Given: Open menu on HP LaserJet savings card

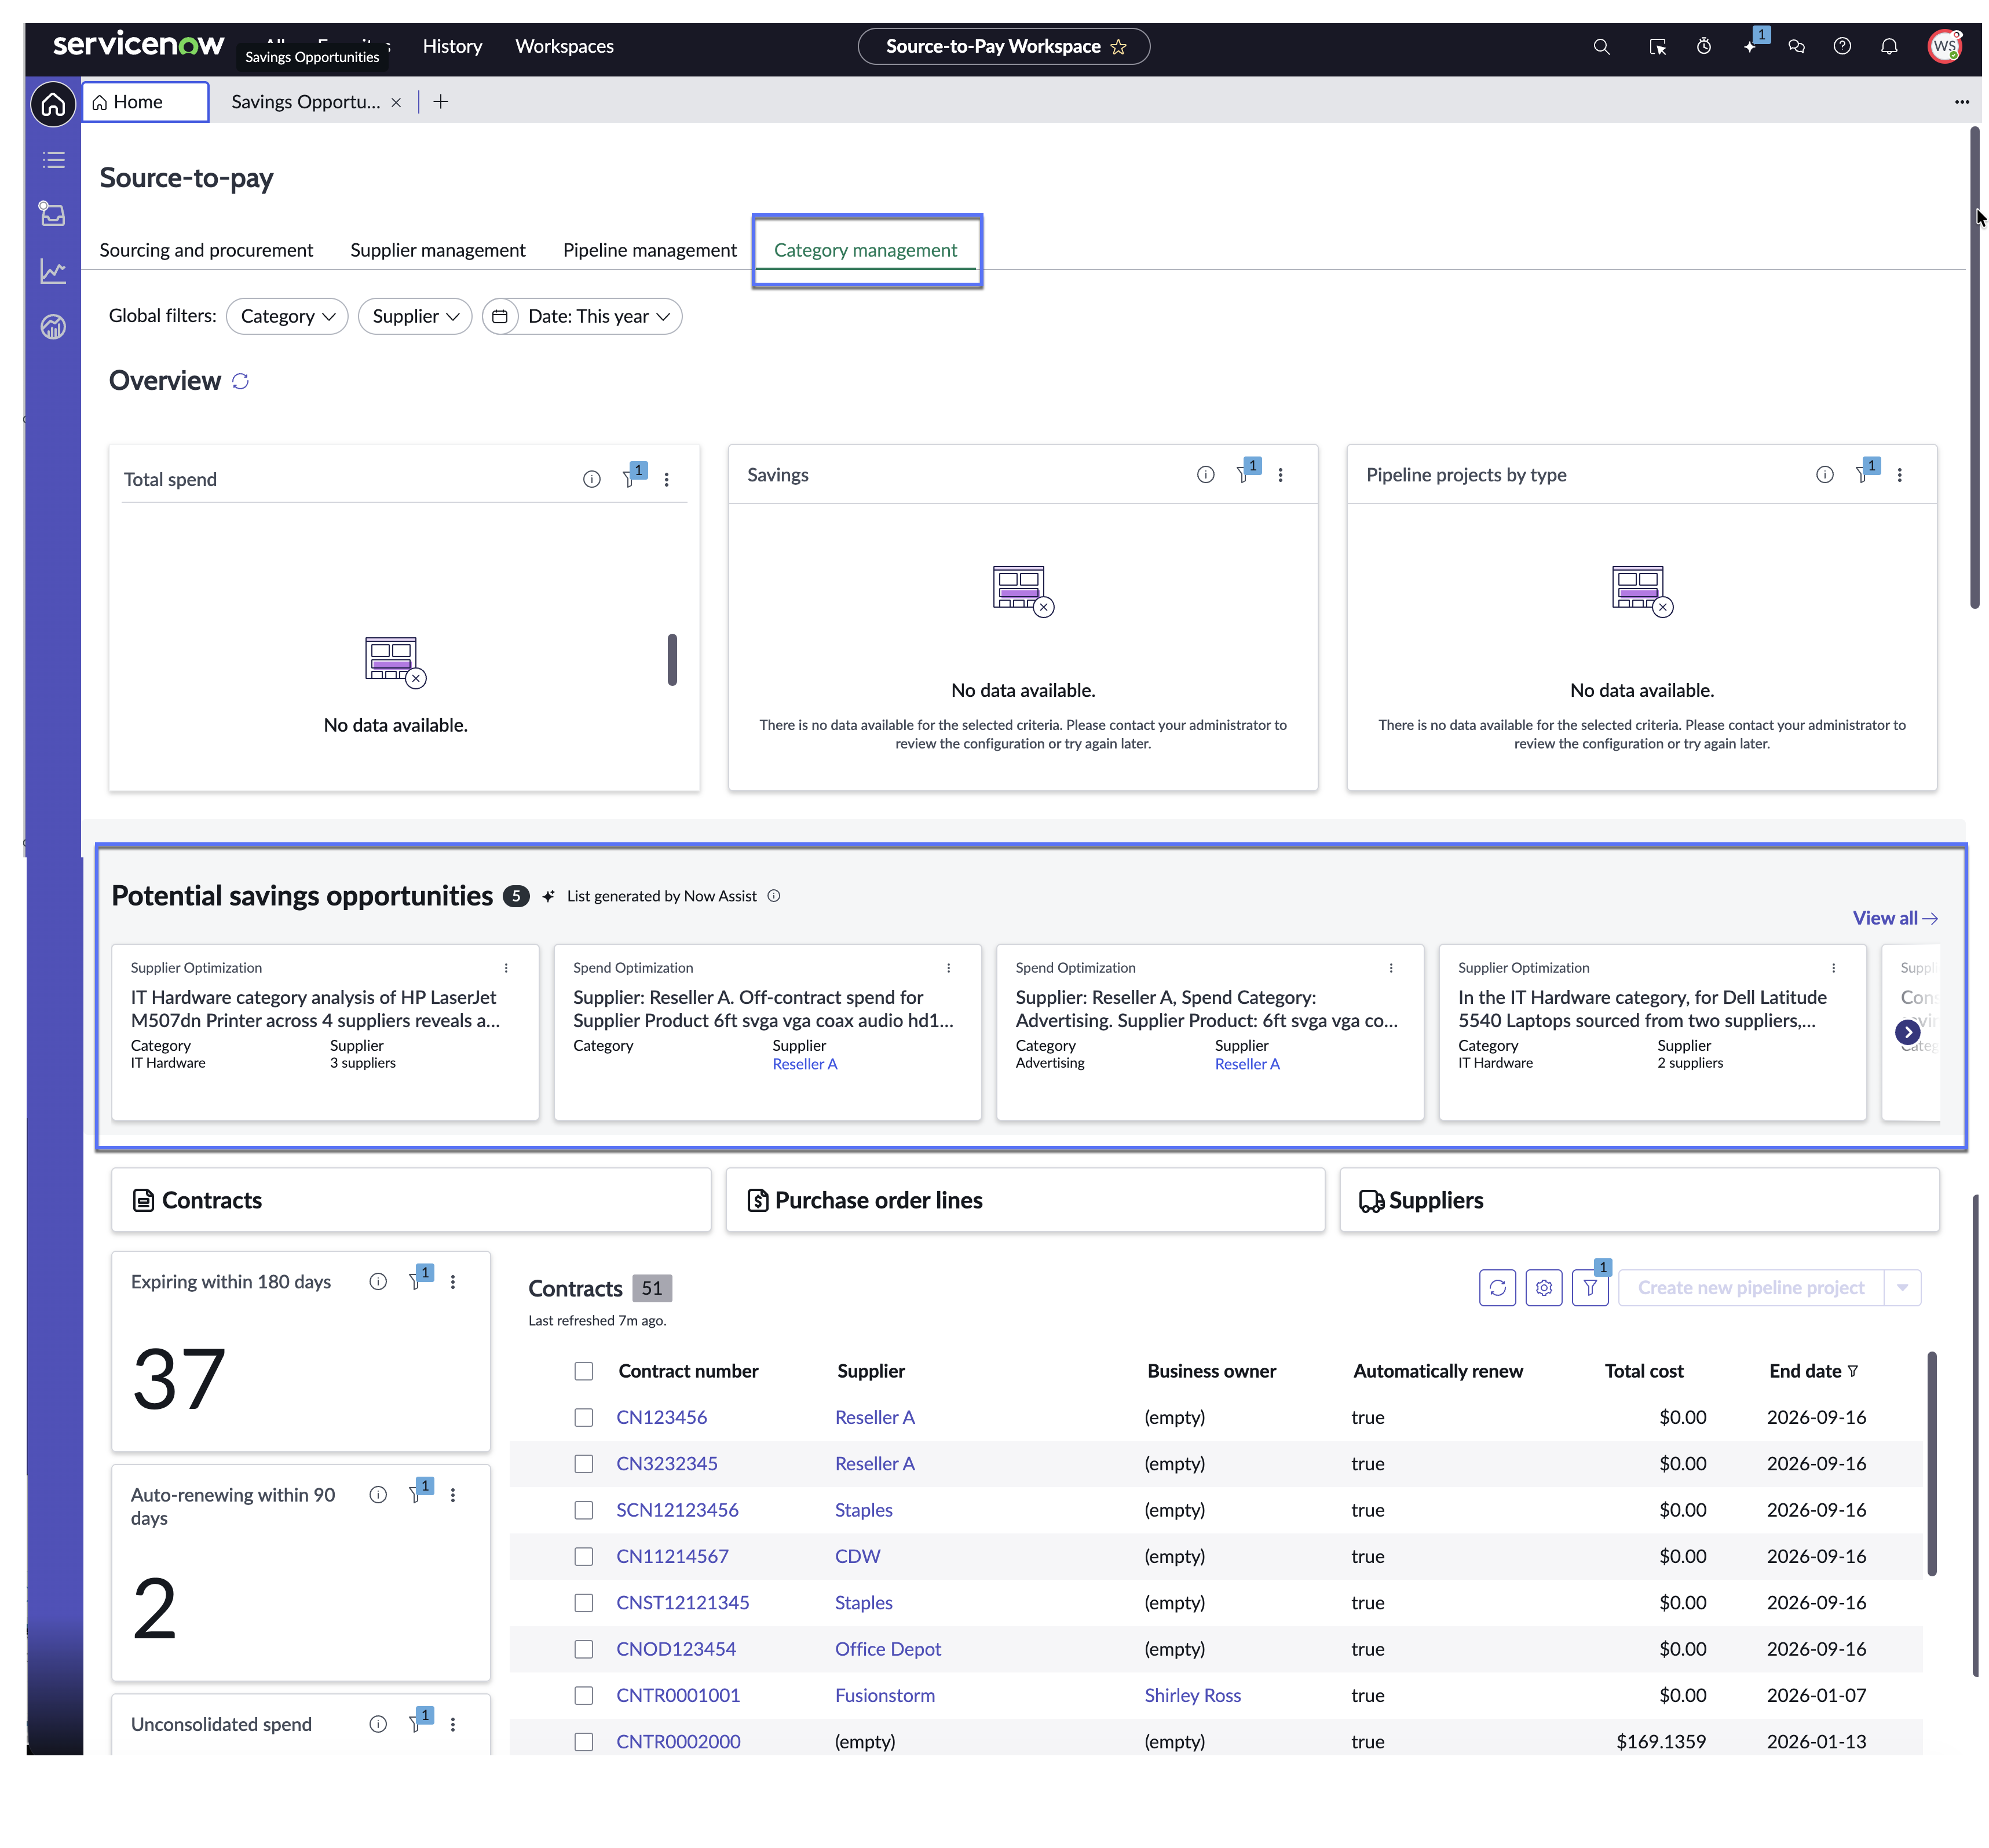Looking at the screenshot, I should 506,968.
